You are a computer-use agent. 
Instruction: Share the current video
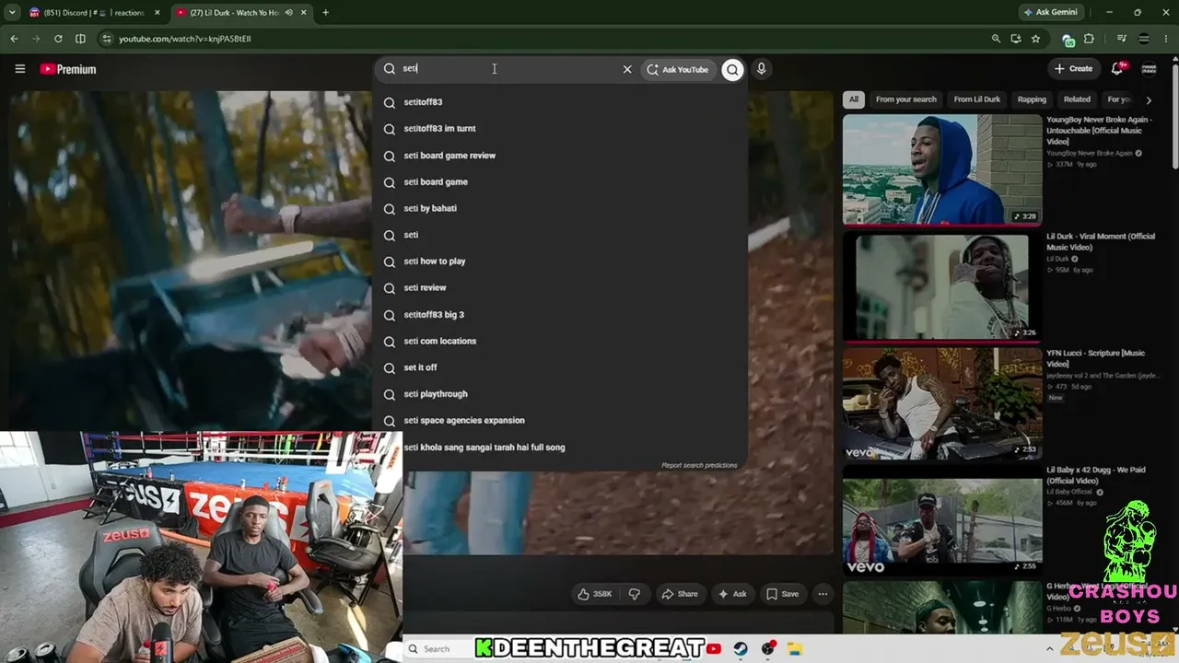pyautogui.click(x=680, y=594)
